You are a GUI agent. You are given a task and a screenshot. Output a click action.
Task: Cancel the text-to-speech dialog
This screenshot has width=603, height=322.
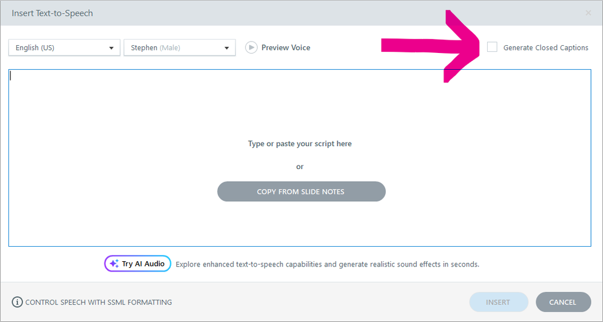tap(563, 302)
